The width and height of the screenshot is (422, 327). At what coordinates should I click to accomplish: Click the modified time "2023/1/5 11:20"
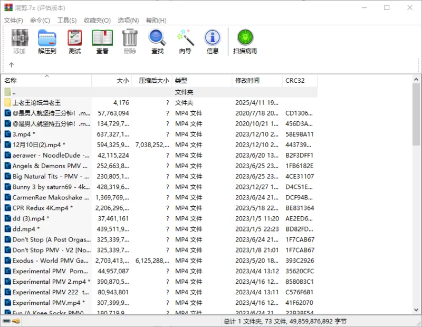click(x=257, y=218)
